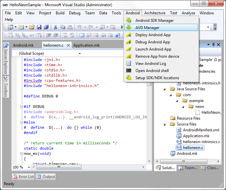Viewport: 226px width, 190px height.
Task: Click the Save All toolbar icon
Action: [46, 27]
